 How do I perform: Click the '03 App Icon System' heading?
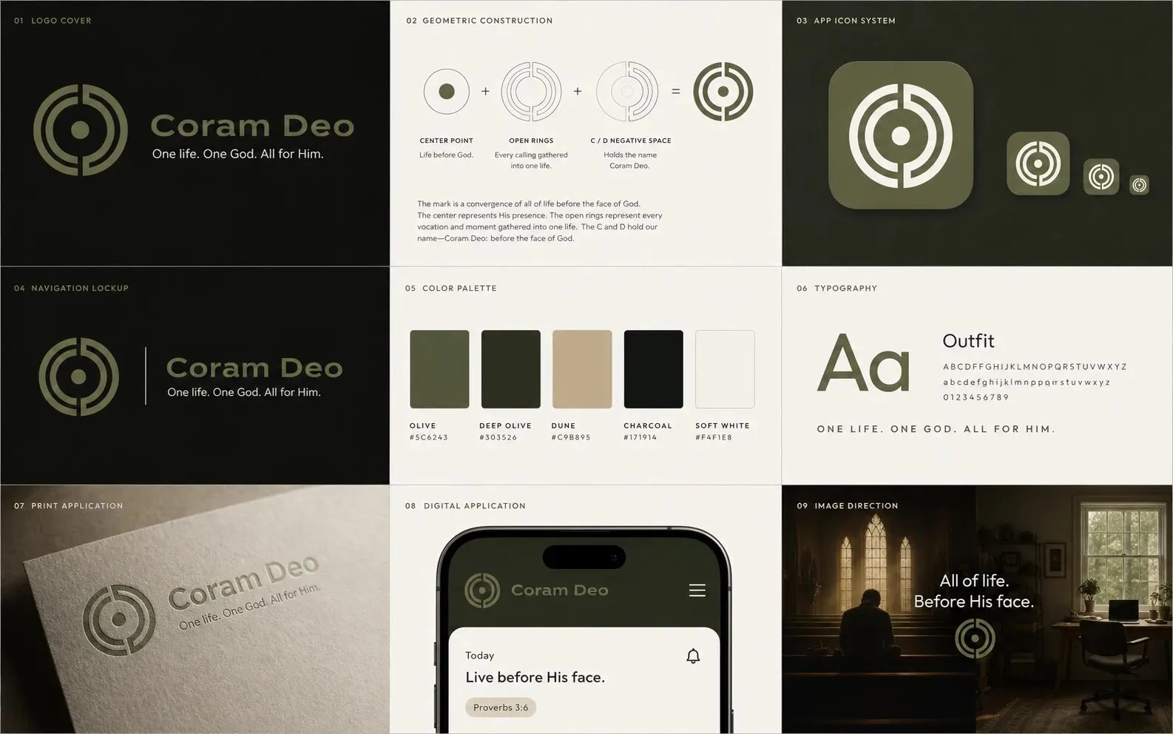(846, 21)
